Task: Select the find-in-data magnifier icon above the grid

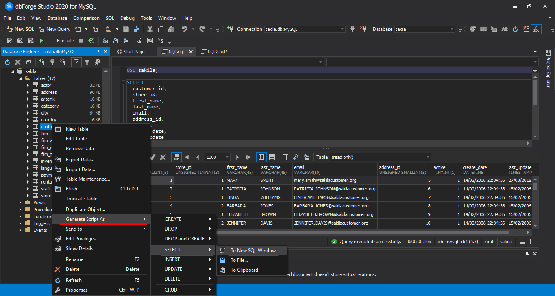Action: click(x=295, y=157)
